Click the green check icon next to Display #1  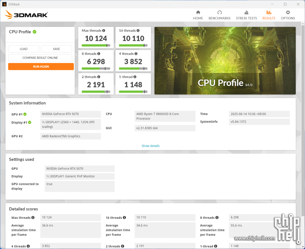click(30, 122)
